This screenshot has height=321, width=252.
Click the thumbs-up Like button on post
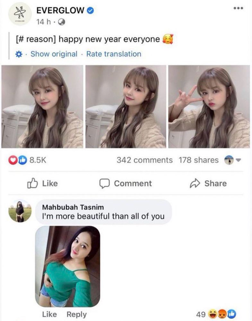coord(43,183)
